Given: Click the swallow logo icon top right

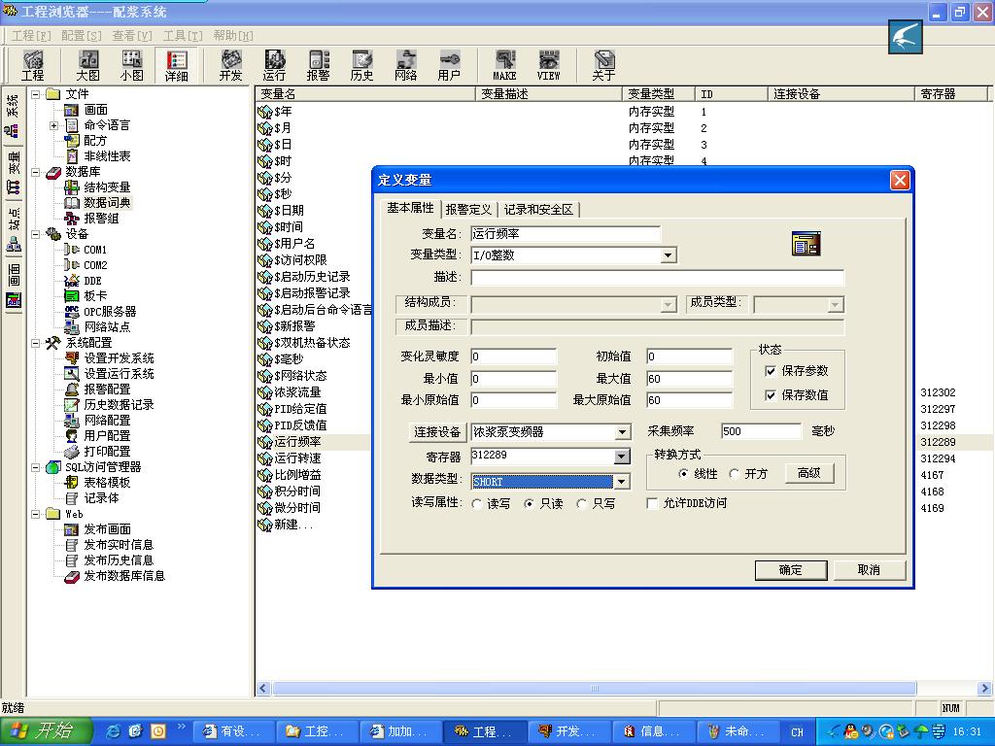Looking at the screenshot, I should tap(905, 37).
